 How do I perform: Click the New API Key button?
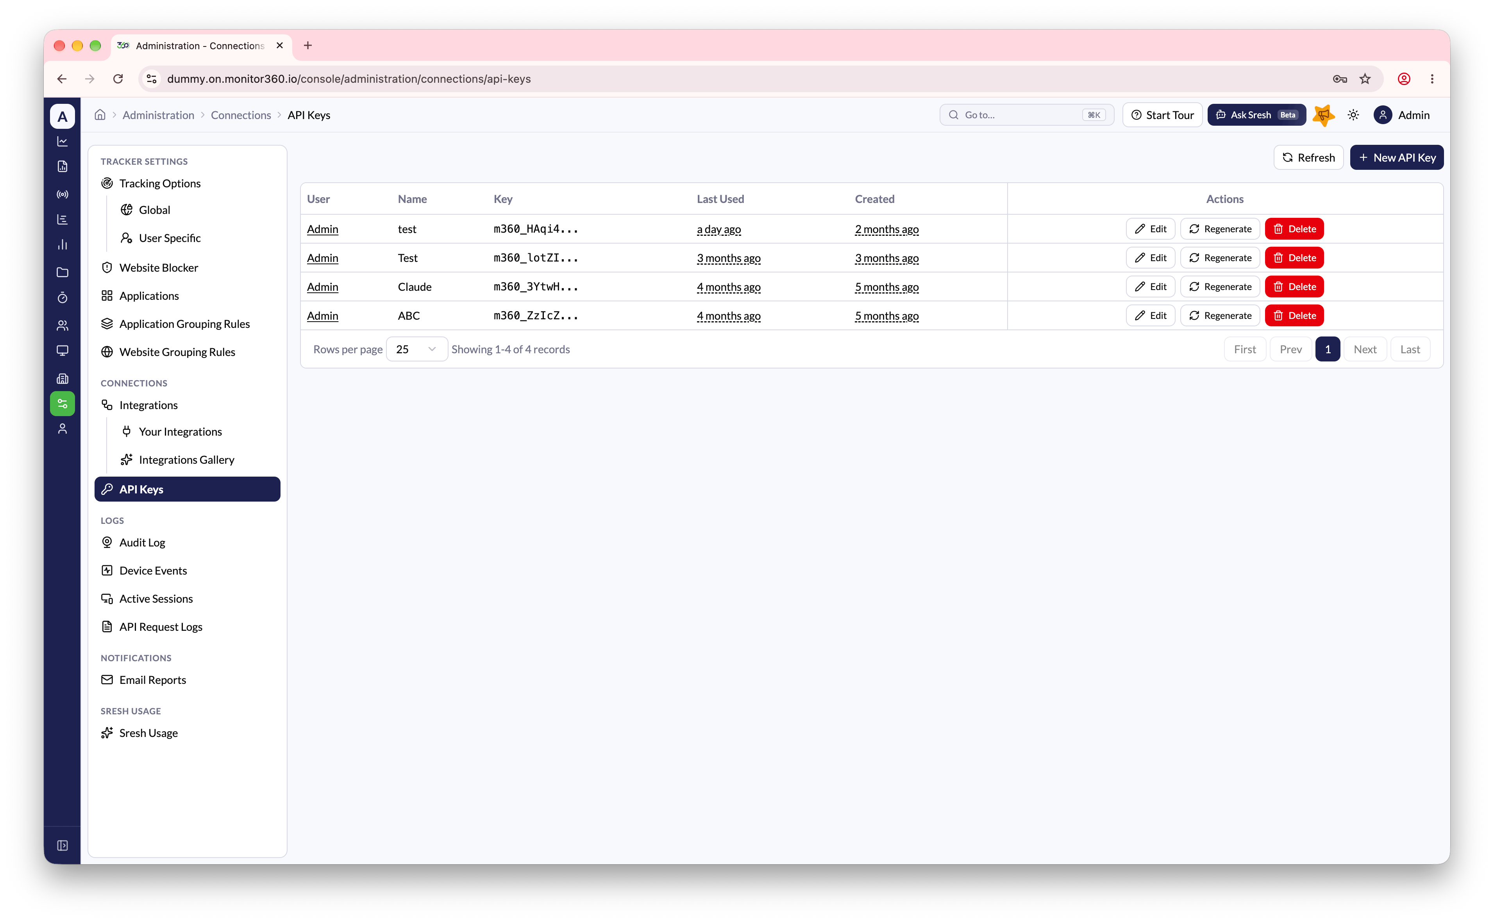point(1396,157)
